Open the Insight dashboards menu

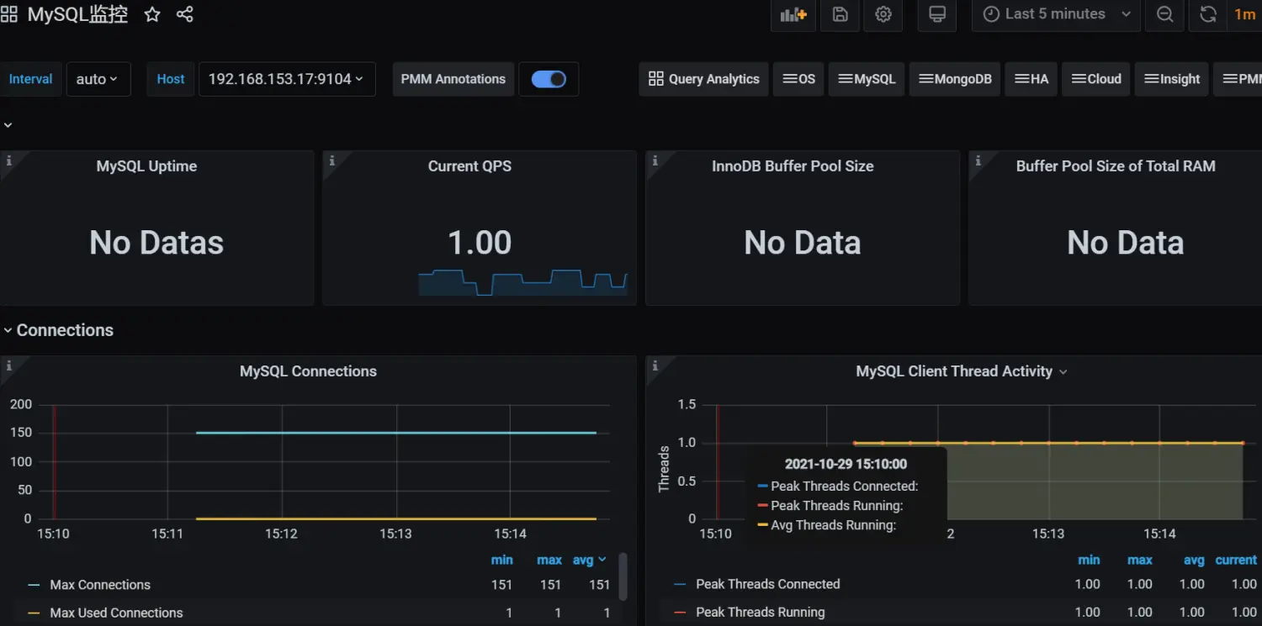pos(1172,79)
